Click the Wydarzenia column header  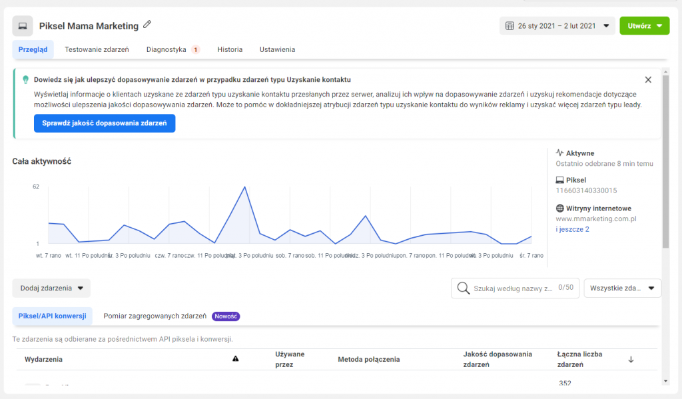[43, 360]
